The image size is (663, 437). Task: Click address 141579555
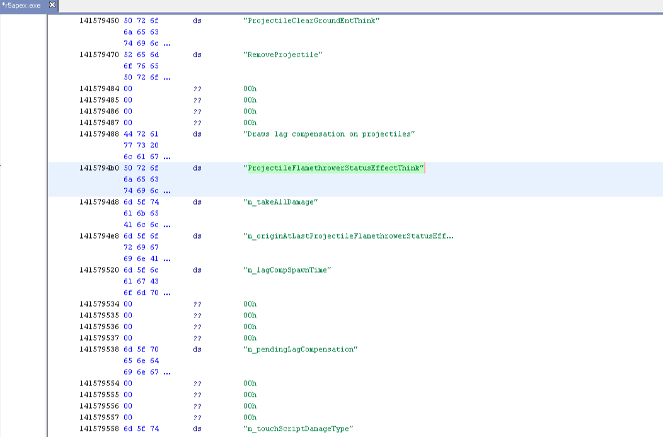(x=99, y=395)
